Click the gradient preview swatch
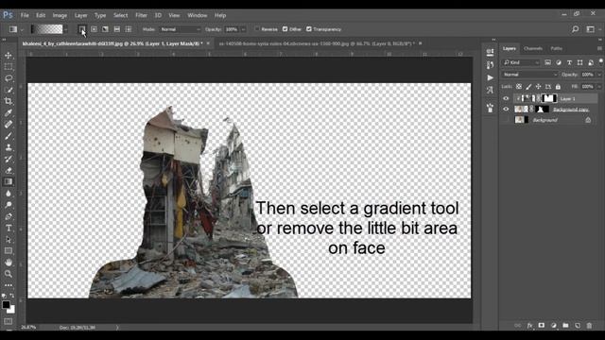The height and width of the screenshot is (340, 605). click(x=46, y=29)
